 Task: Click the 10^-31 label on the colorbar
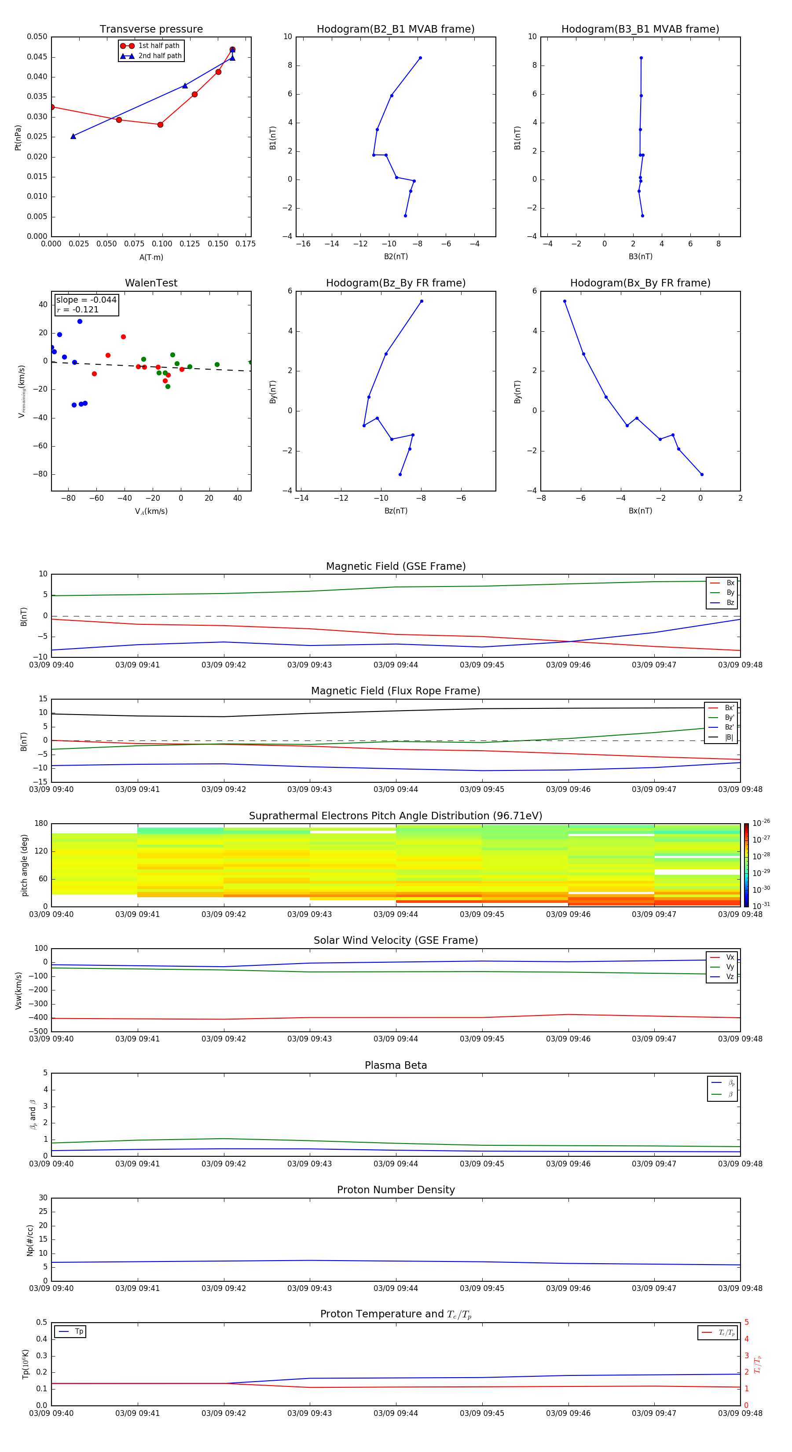[x=761, y=906]
